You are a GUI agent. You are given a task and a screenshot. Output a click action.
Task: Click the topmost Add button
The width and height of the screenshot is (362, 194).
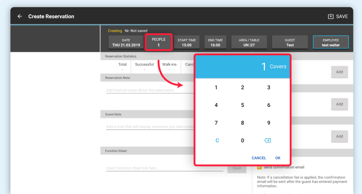coord(339,72)
